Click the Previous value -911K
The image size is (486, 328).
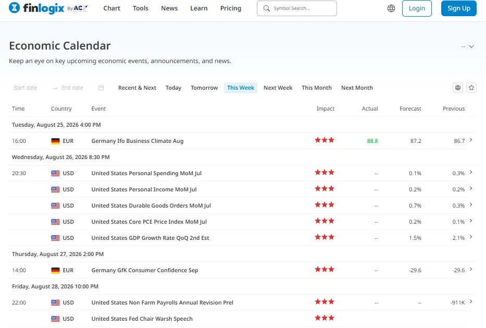pyautogui.click(x=457, y=302)
